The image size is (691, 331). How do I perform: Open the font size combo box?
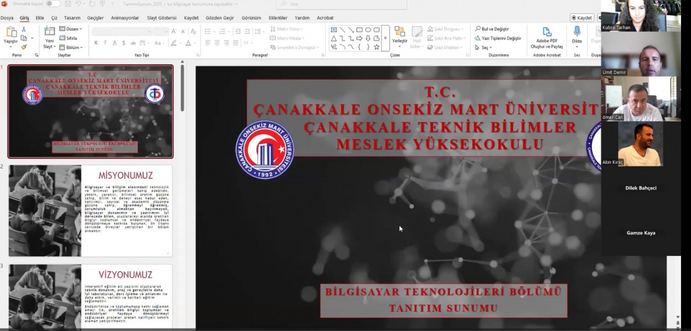[x=160, y=31]
